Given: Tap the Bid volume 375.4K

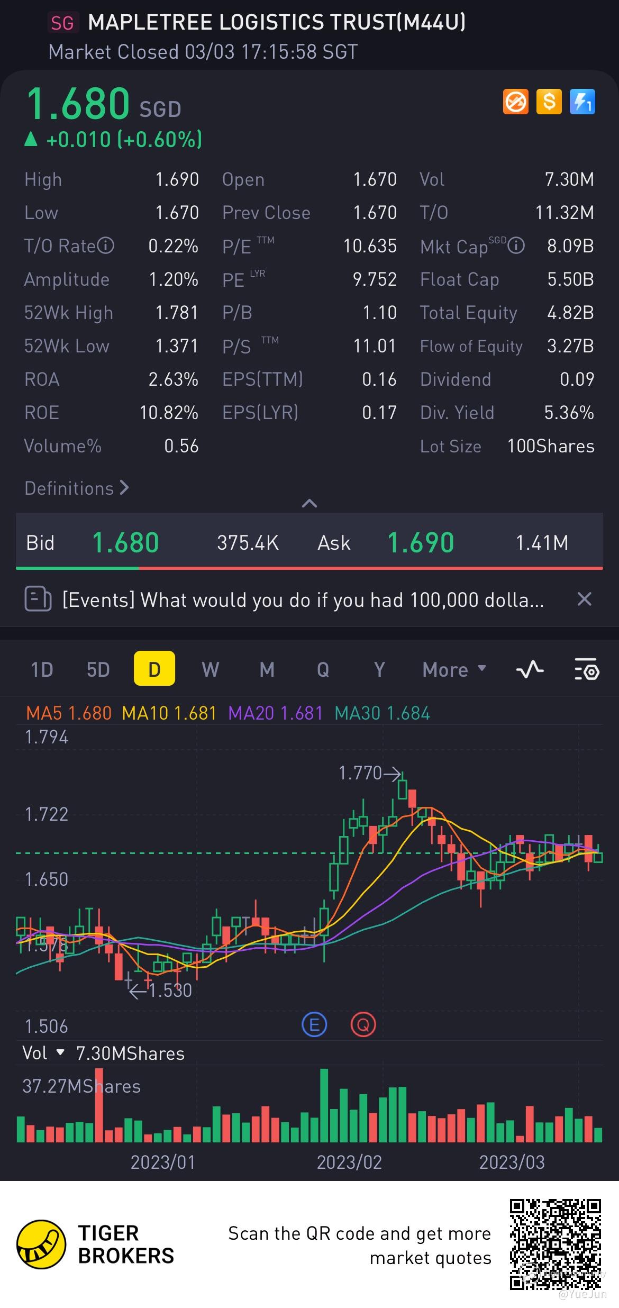Looking at the screenshot, I should click(x=248, y=543).
